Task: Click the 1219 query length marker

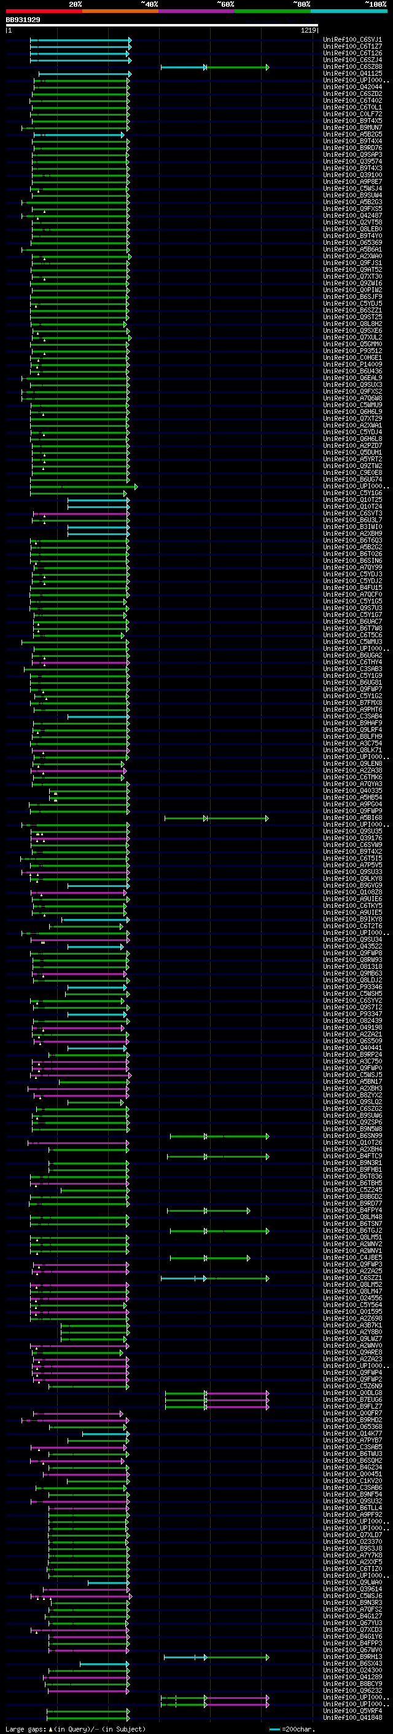Action: [308, 30]
